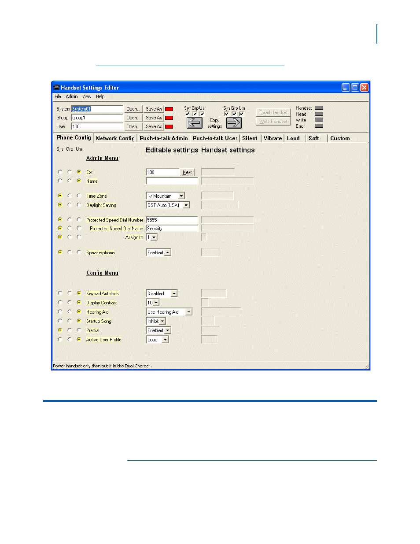Switch to the Network Config tab
The width and height of the screenshot is (420, 544).
115,138
